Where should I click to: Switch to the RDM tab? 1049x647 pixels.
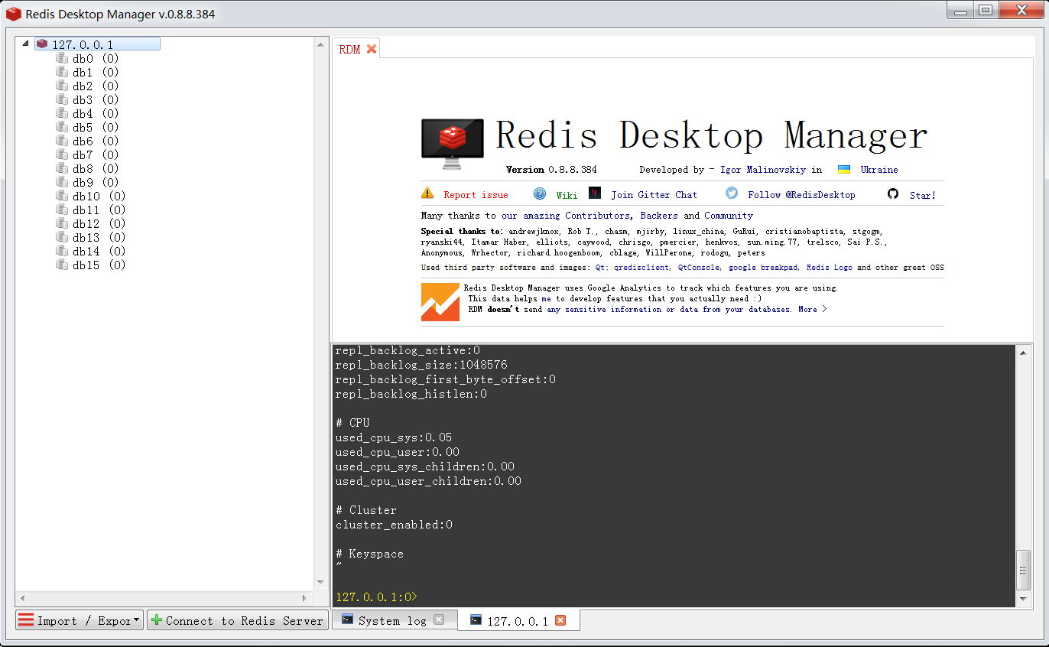pos(349,50)
